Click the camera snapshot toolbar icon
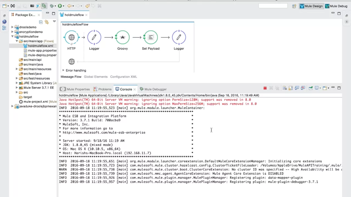This screenshot has height=197, width=351. click(32, 6)
